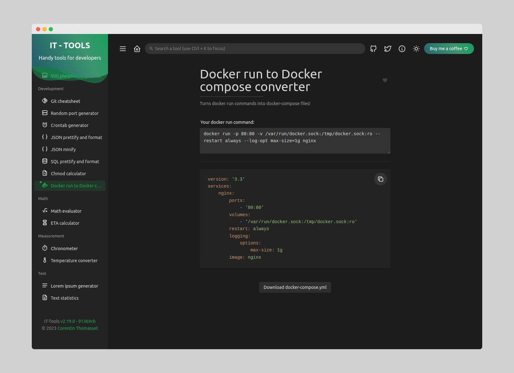This screenshot has height=373, width=514.
Task: Click the Temperature converter thermometer icon
Action: point(45,260)
